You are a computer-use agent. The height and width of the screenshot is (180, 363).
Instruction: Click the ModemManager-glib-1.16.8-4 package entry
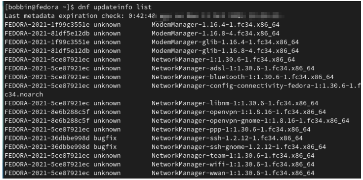coord(225,51)
